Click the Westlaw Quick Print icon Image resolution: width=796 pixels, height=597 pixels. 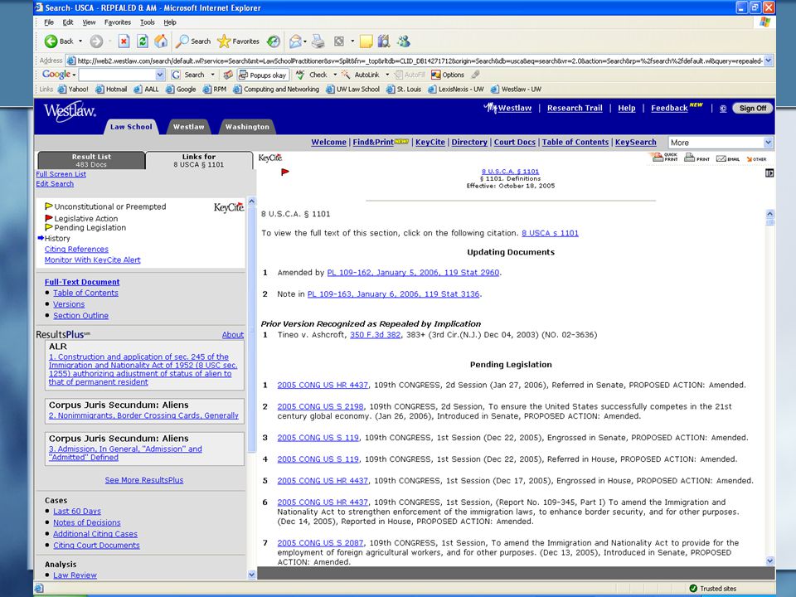point(664,158)
